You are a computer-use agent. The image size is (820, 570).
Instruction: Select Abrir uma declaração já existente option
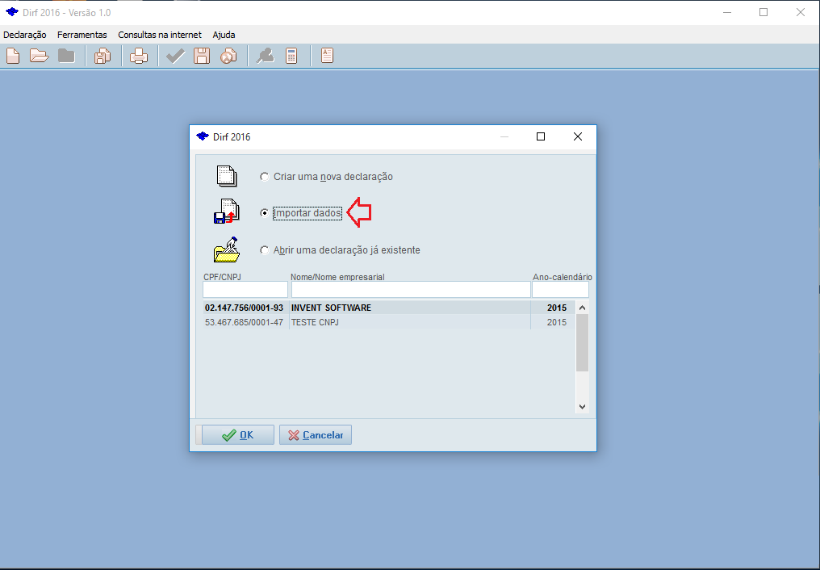265,250
